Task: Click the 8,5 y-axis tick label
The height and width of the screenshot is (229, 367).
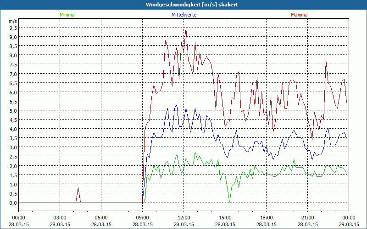Action: (13, 46)
